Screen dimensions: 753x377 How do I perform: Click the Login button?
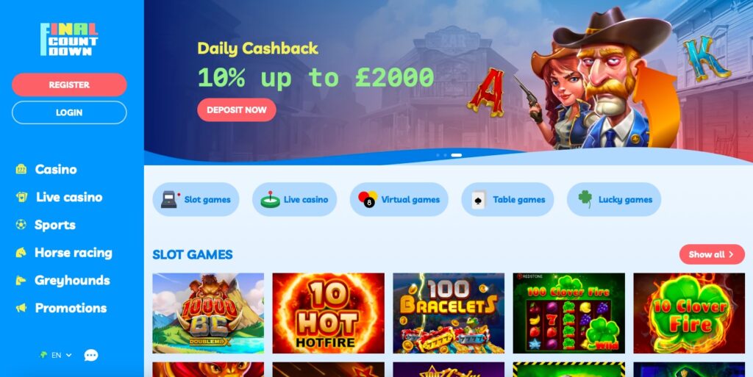click(69, 112)
